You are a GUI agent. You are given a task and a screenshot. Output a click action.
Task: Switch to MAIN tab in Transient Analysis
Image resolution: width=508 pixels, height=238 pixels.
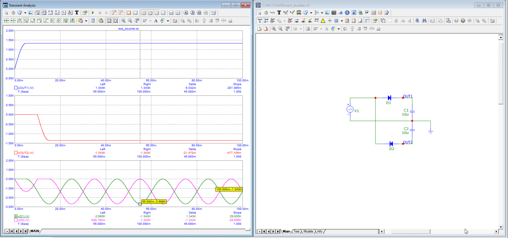[35, 231]
